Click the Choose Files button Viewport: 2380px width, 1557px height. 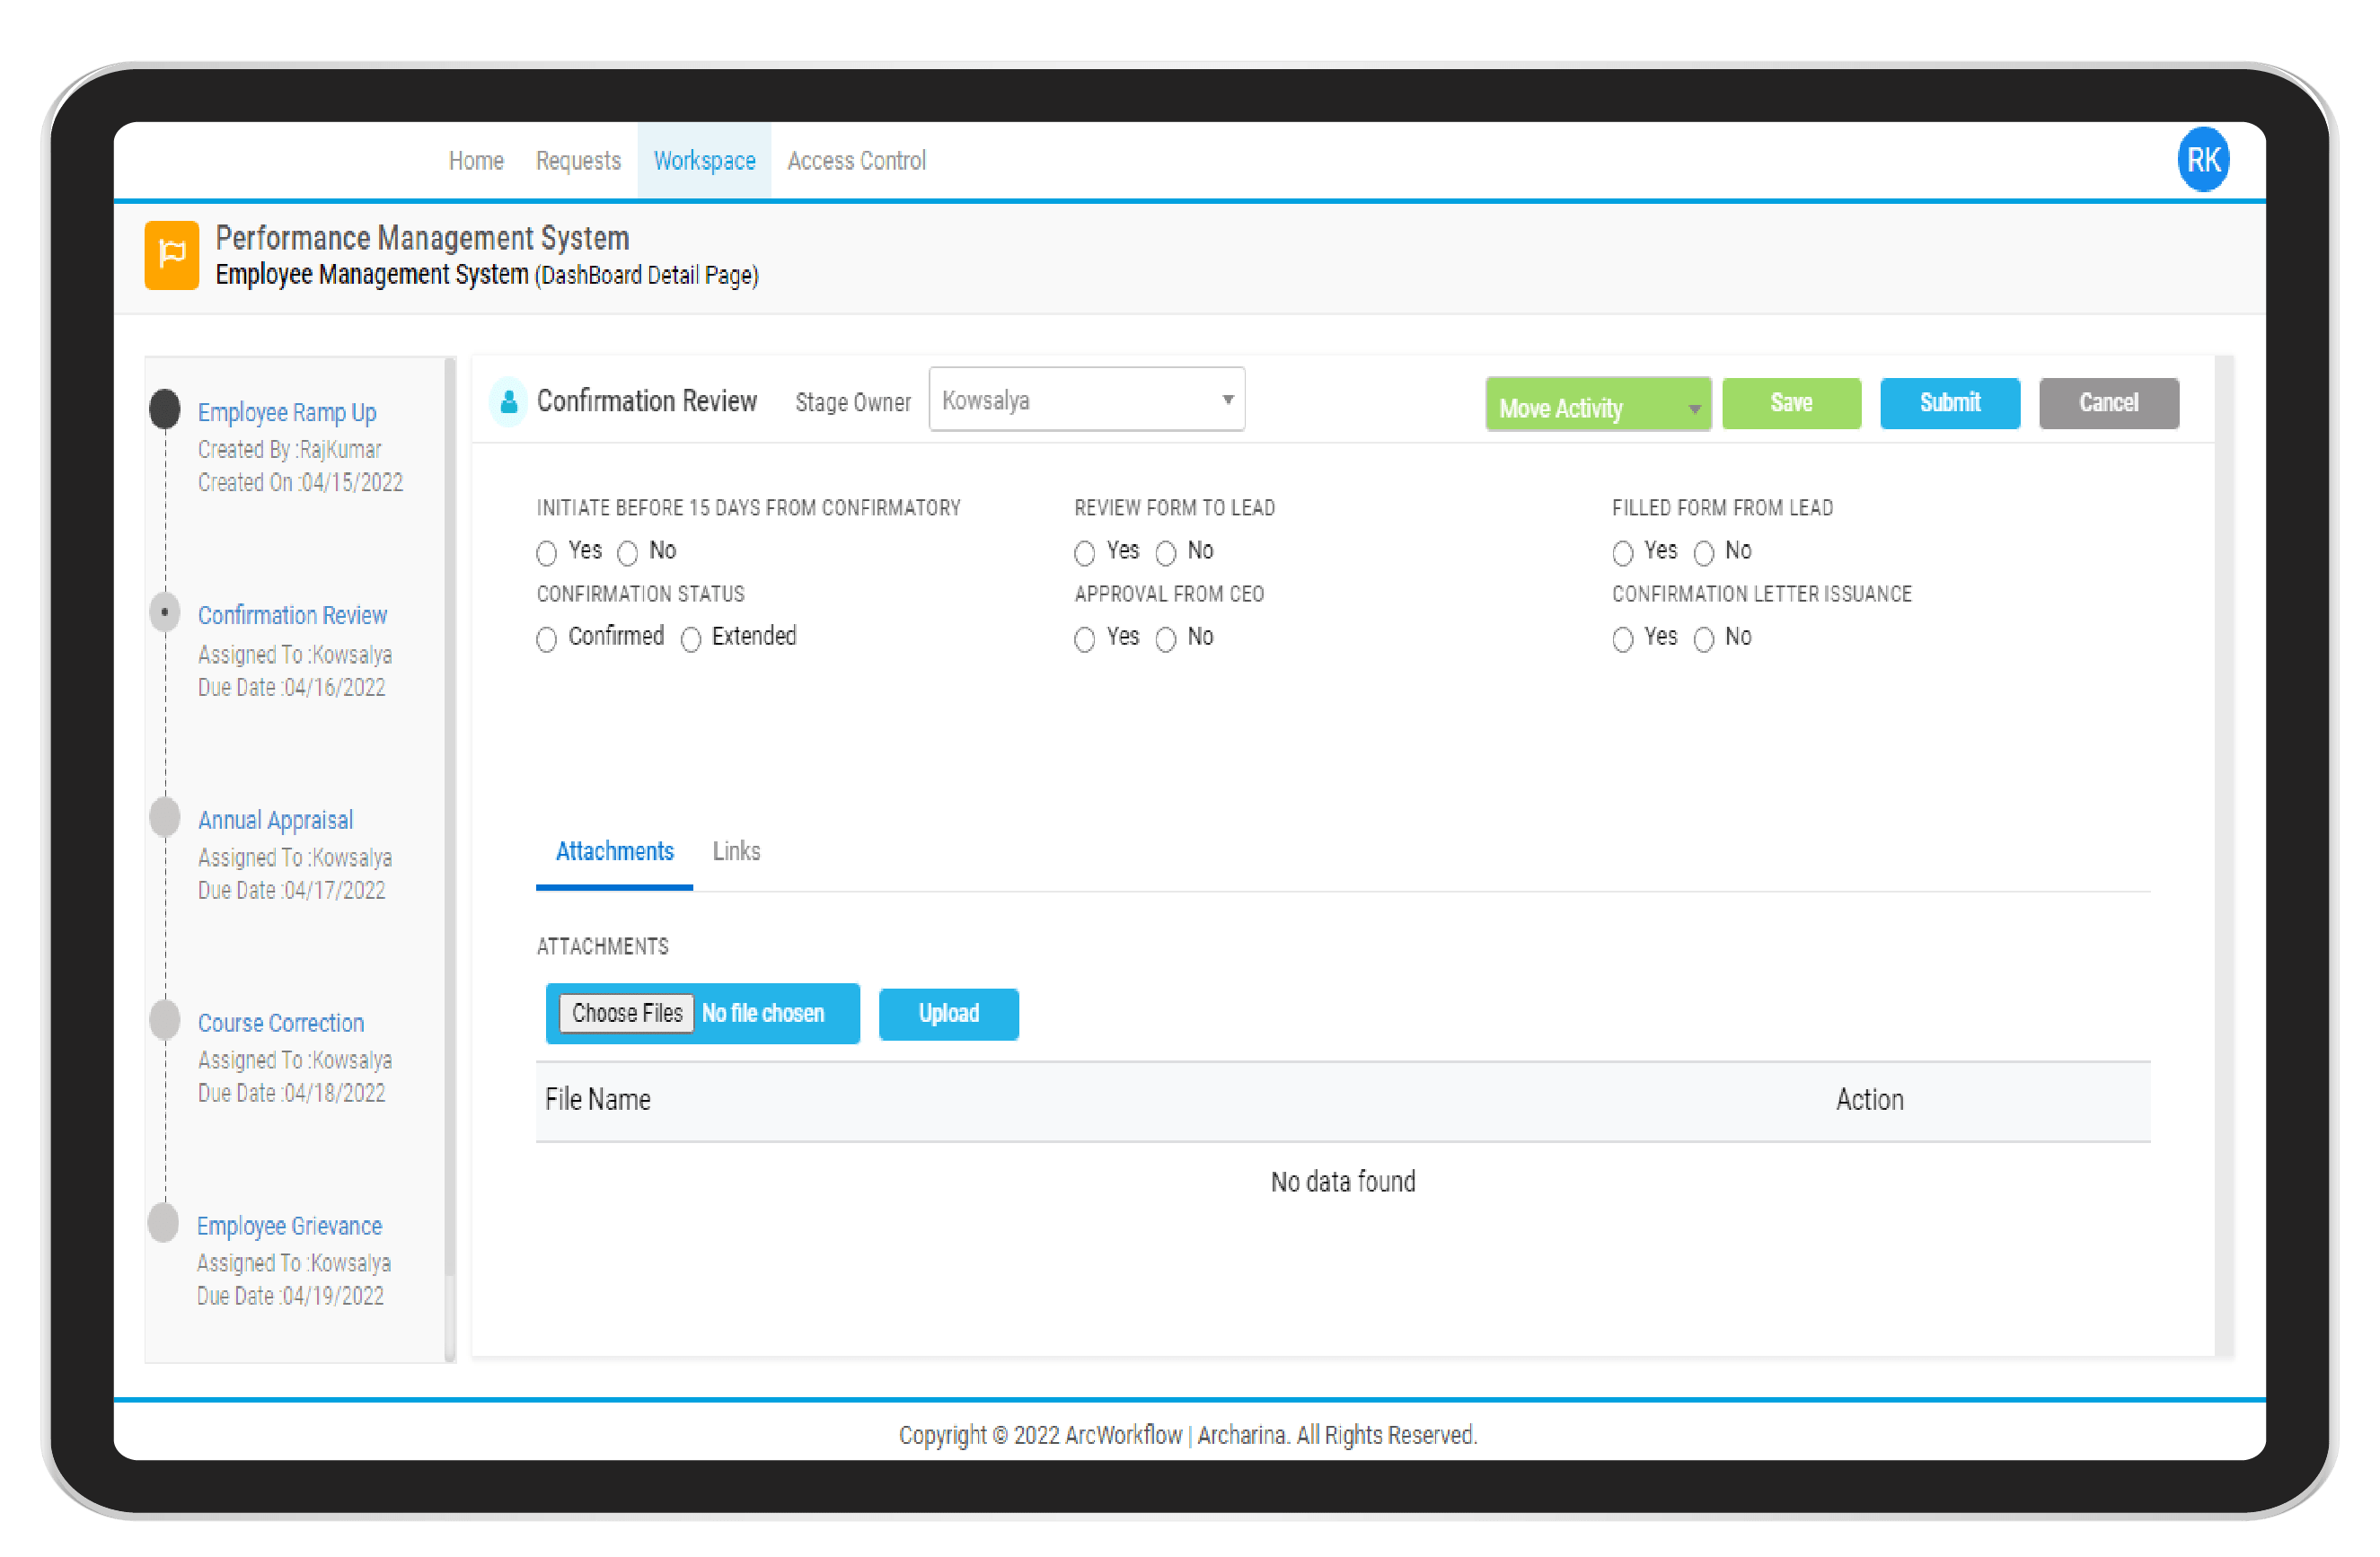626,1014
